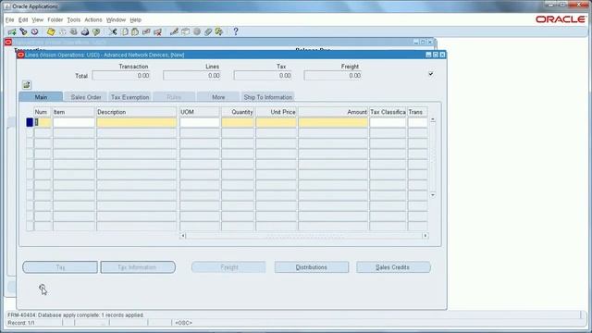Click the Transaction total field
This screenshot has width=592, height=333.
121,76
